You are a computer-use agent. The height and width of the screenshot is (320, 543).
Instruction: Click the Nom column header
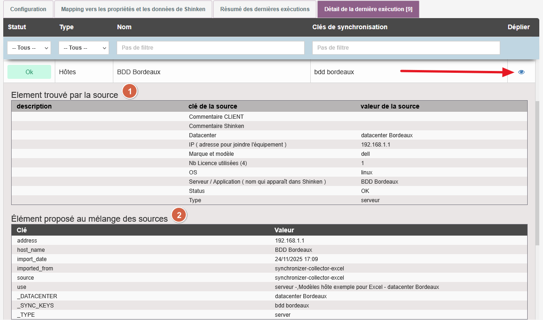click(124, 27)
